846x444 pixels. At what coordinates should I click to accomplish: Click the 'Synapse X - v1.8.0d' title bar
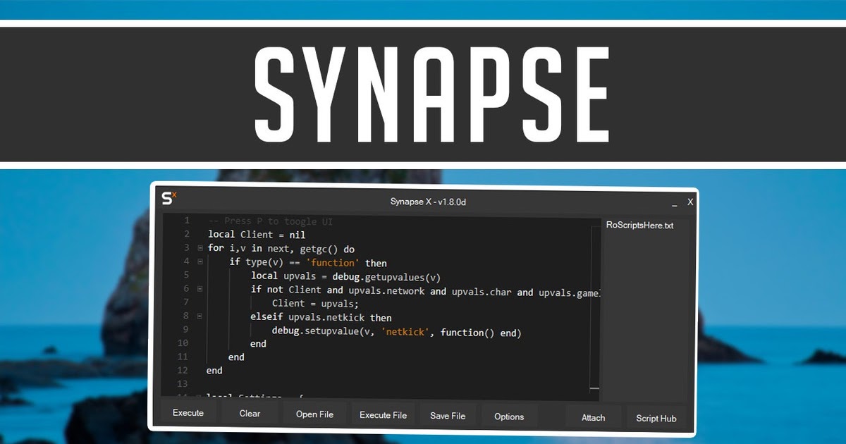[x=428, y=202]
